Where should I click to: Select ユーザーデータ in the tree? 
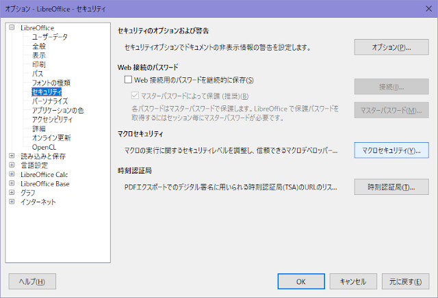[50, 37]
